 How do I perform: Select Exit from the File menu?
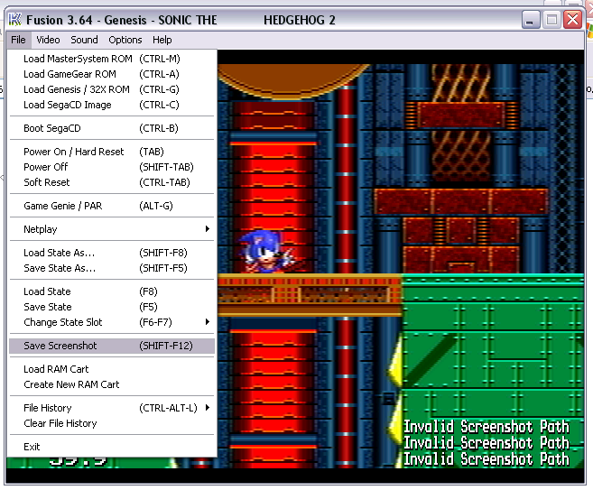coord(112,447)
